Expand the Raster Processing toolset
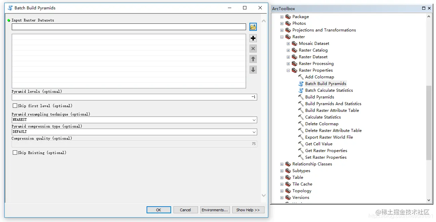This screenshot has width=436, height=222. click(288, 64)
